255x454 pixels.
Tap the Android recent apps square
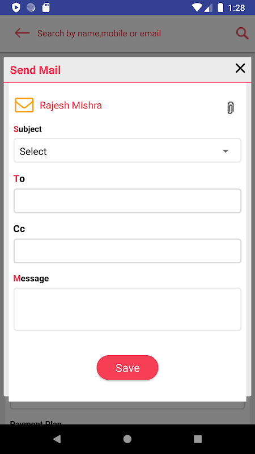(198, 439)
